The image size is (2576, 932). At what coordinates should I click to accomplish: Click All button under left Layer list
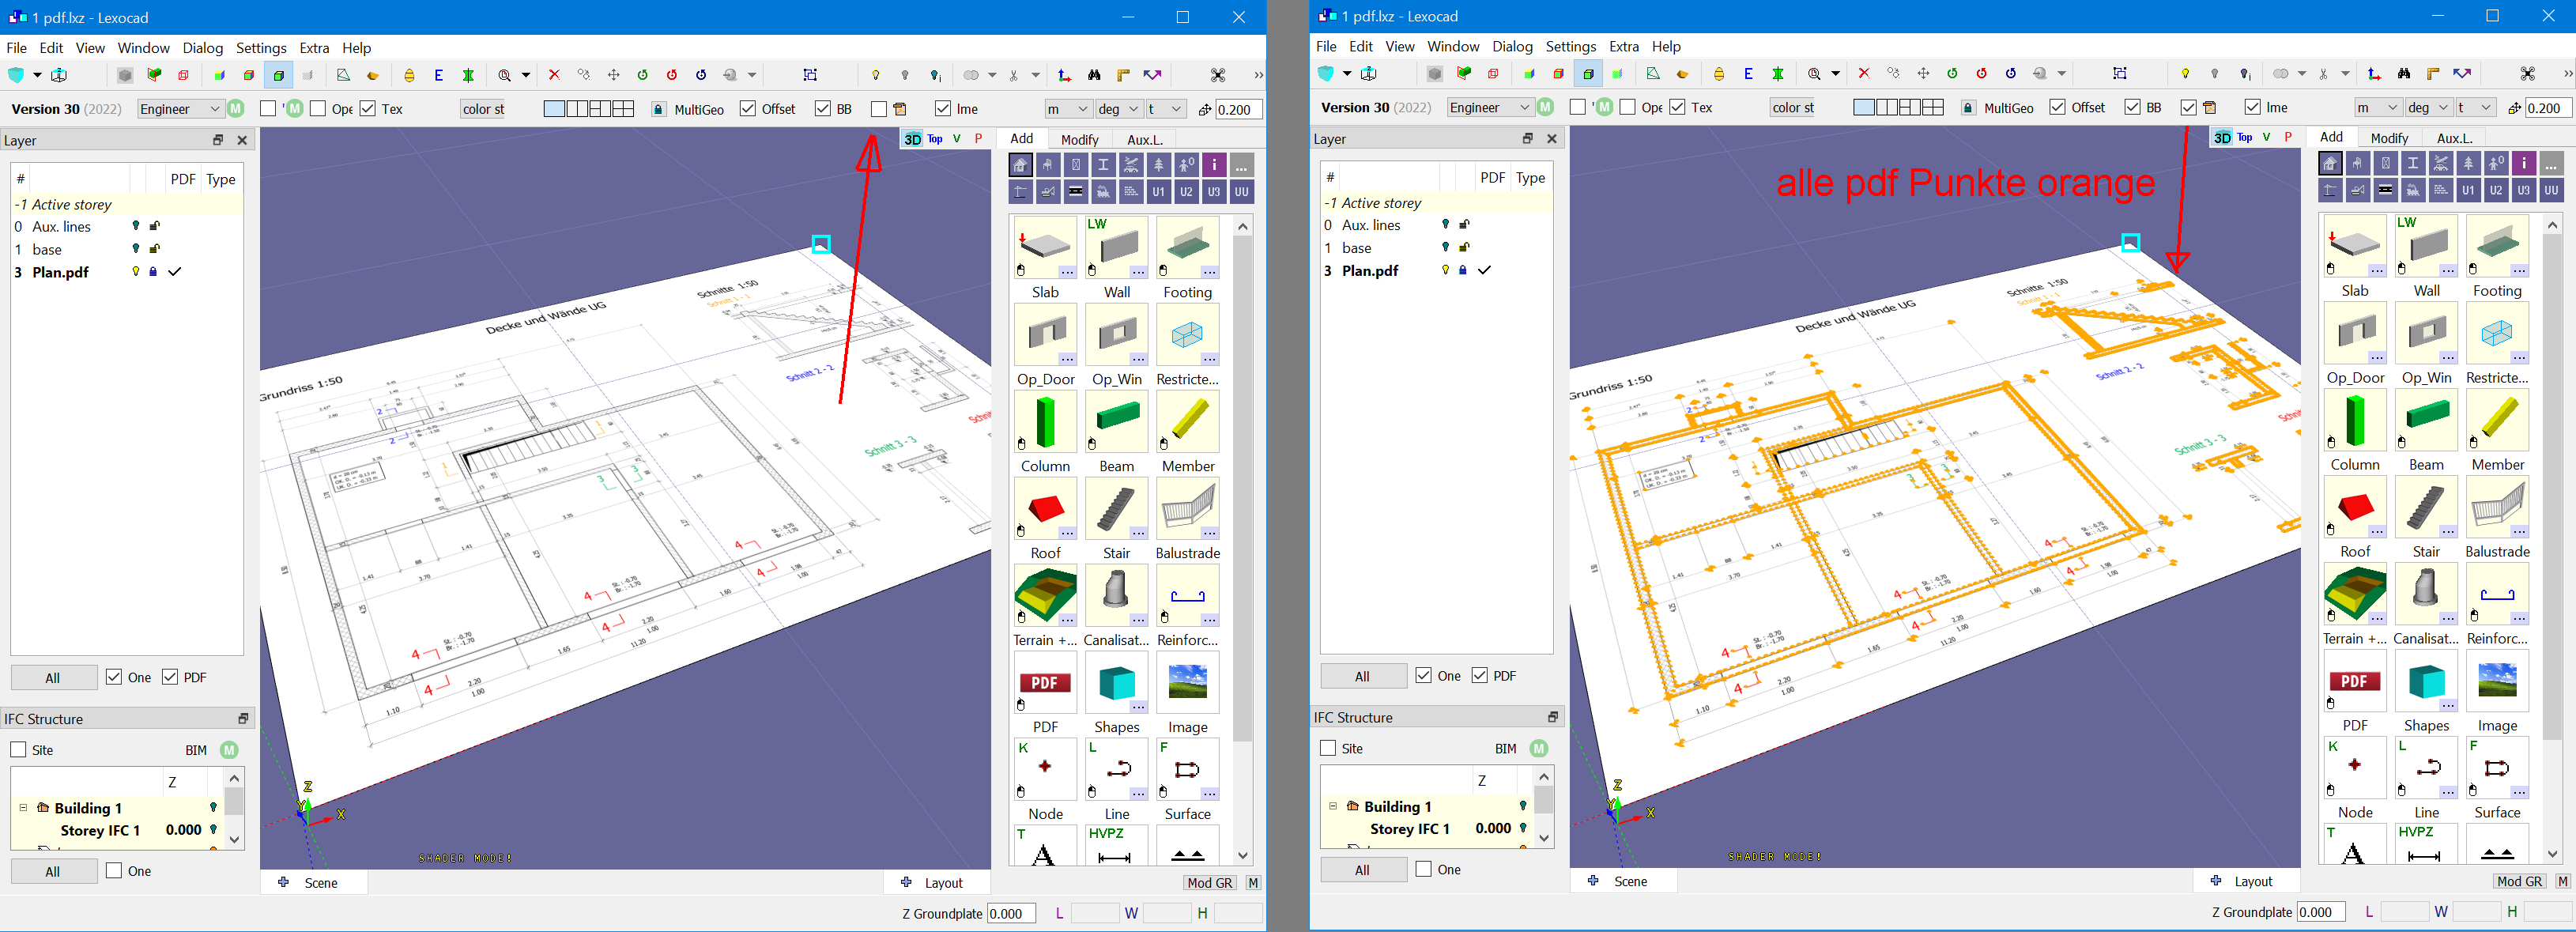[53, 677]
